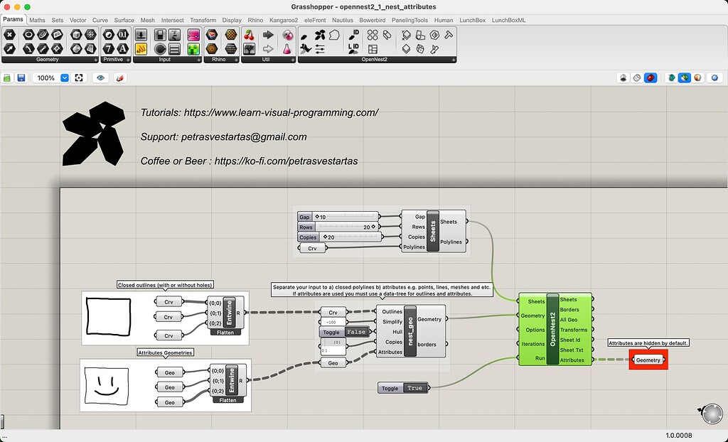Toggle the preview eye icon in the canvas toolbar
The height and width of the screenshot is (442, 728).
point(100,77)
